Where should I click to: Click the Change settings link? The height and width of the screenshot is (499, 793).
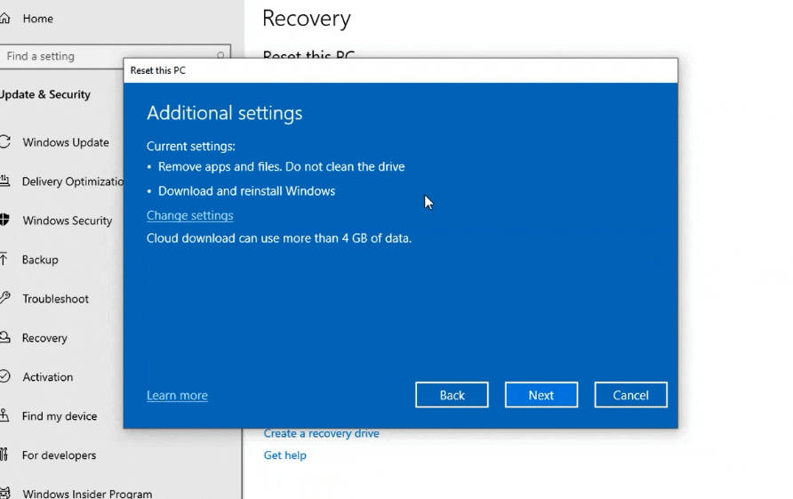(x=189, y=215)
